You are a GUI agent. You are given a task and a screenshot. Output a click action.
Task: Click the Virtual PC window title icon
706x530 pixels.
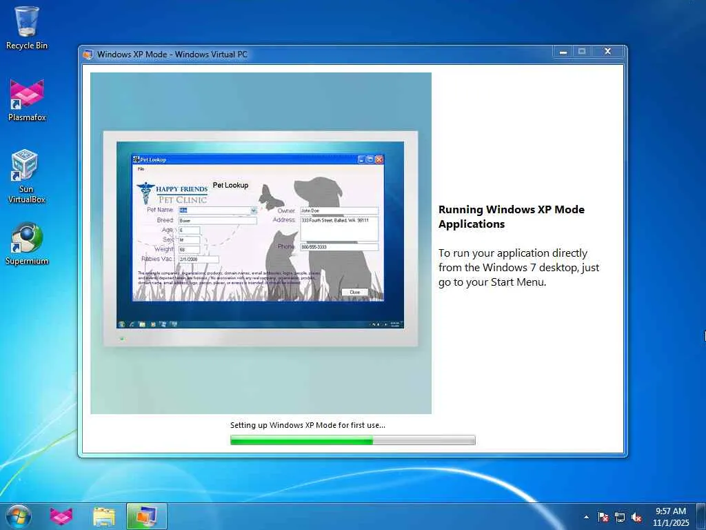pos(88,55)
